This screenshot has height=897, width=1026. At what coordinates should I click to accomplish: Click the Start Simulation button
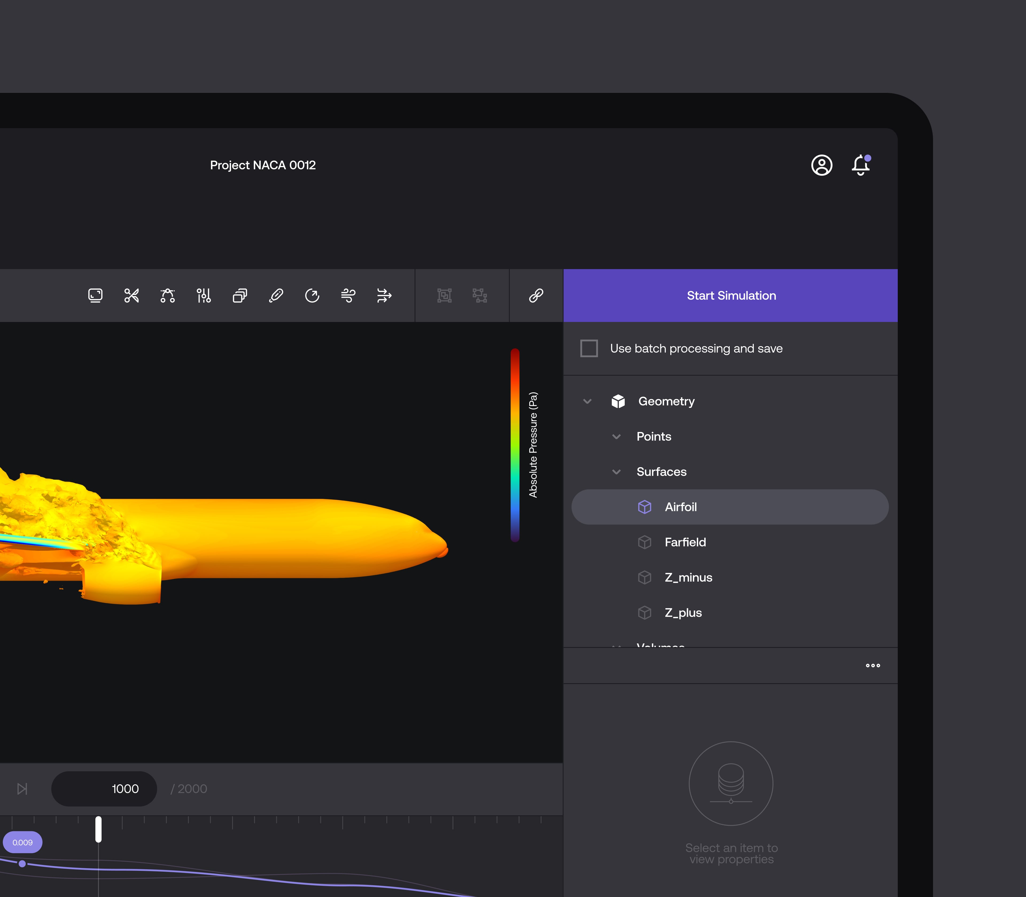click(730, 295)
